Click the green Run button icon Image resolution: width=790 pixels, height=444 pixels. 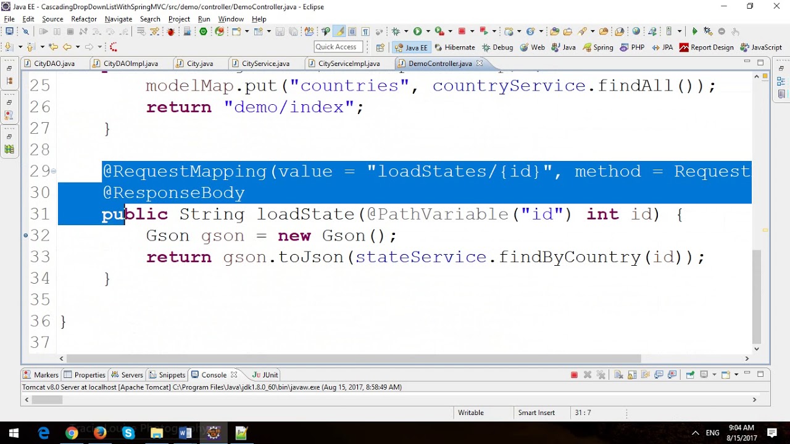(x=418, y=31)
